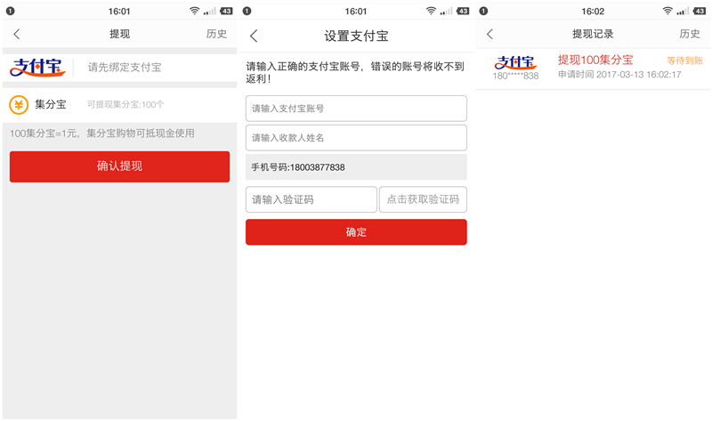Go back from 设置支付宝 screen
Viewport: 712px width, 421px height.
[254, 36]
